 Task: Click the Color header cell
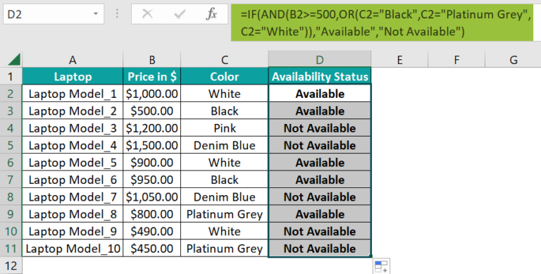(225, 76)
